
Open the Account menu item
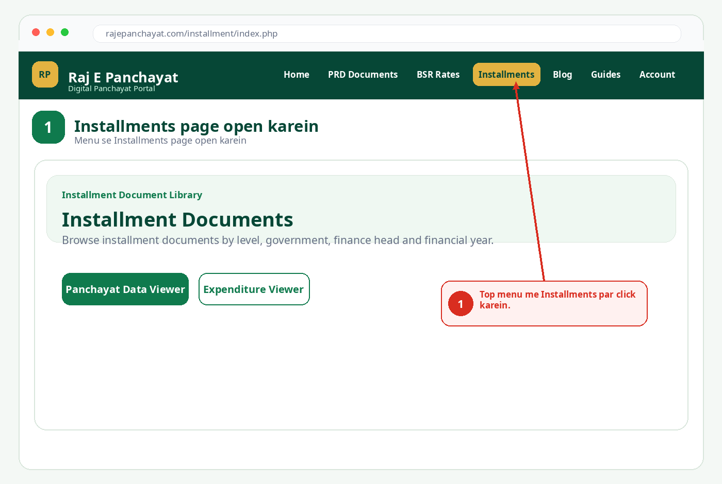[657, 75]
